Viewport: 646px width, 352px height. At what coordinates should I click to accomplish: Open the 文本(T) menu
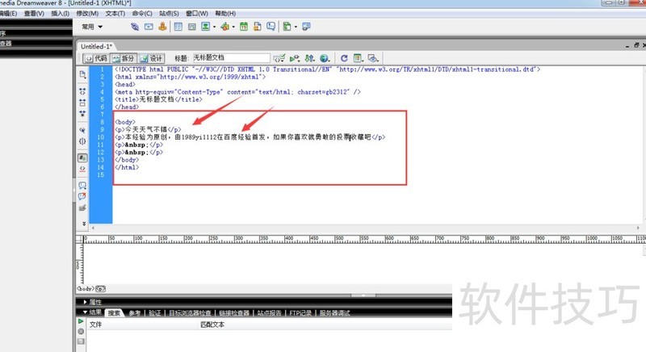click(x=115, y=14)
